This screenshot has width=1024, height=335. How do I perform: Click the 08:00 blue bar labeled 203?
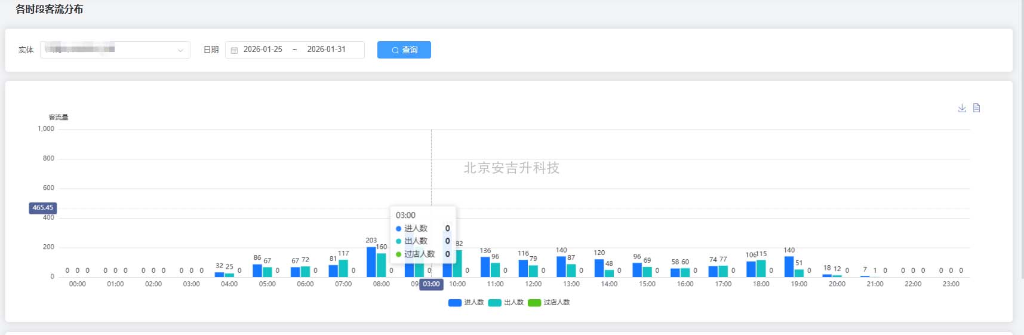point(371,262)
